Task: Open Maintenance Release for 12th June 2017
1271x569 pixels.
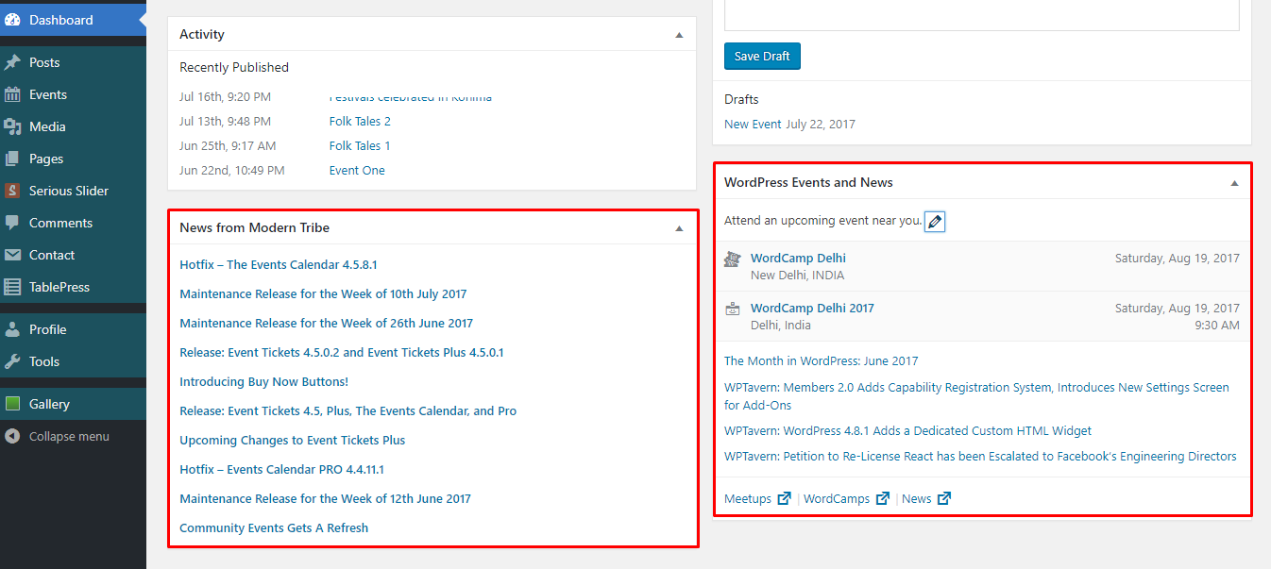Action: (325, 498)
